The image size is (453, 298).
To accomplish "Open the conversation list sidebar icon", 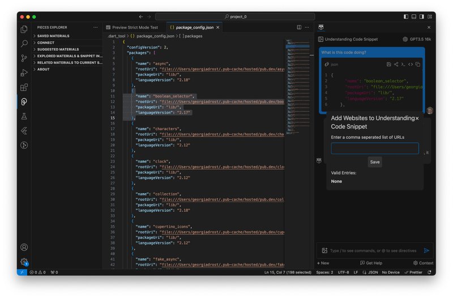I will click(x=320, y=39).
